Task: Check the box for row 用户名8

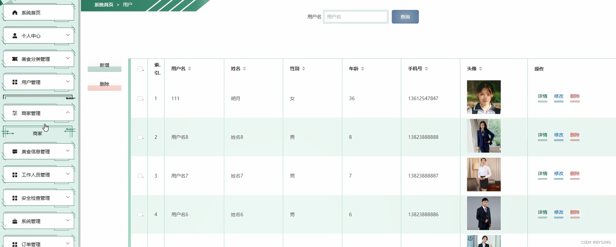Action: 140,137
